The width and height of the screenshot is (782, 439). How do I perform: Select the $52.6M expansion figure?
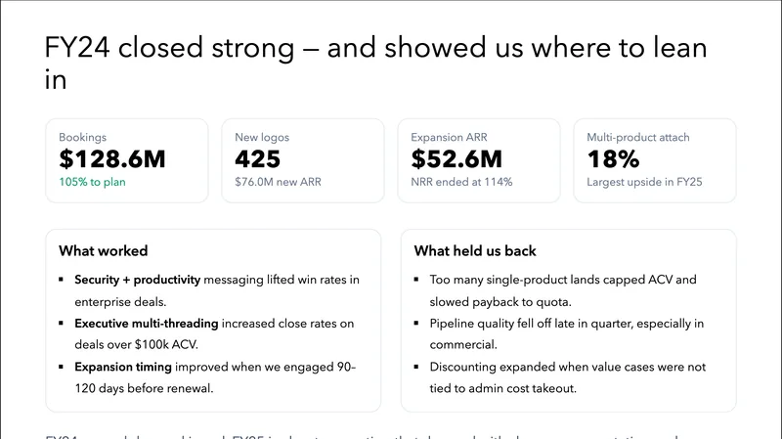456,158
